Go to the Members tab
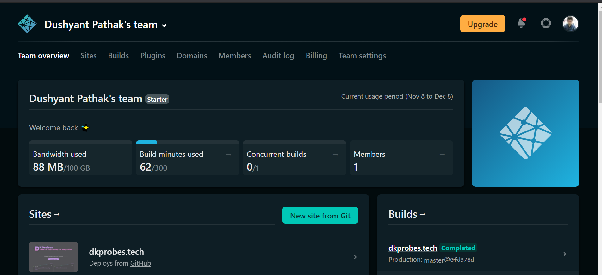The image size is (602, 275). coord(235,56)
